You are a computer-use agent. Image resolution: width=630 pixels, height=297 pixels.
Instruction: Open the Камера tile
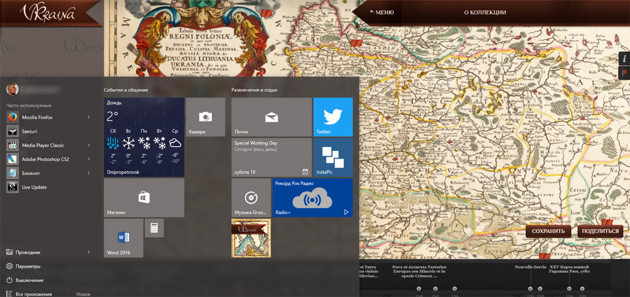point(205,117)
